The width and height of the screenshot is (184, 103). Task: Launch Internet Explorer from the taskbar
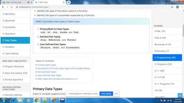coord(12,100)
